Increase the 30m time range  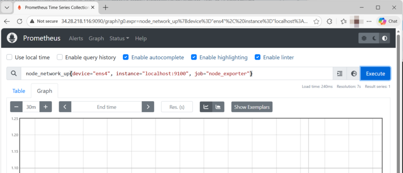(46, 107)
